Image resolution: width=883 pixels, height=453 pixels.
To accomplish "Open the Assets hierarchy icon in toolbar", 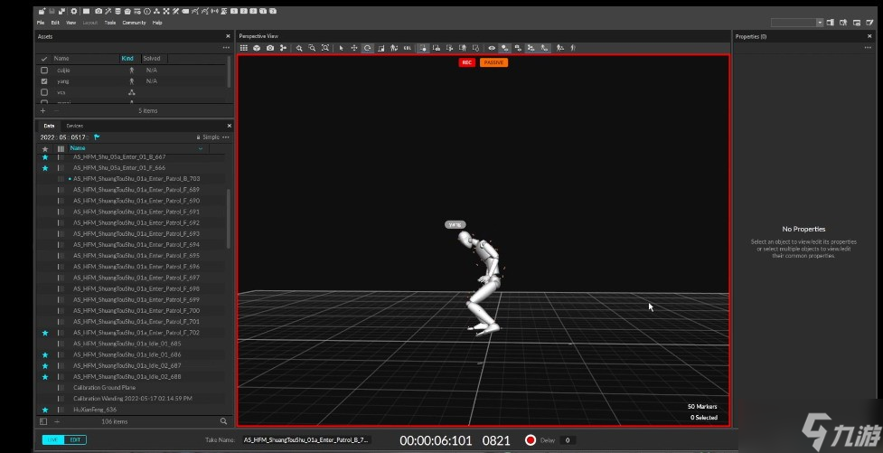I will tap(156, 11).
